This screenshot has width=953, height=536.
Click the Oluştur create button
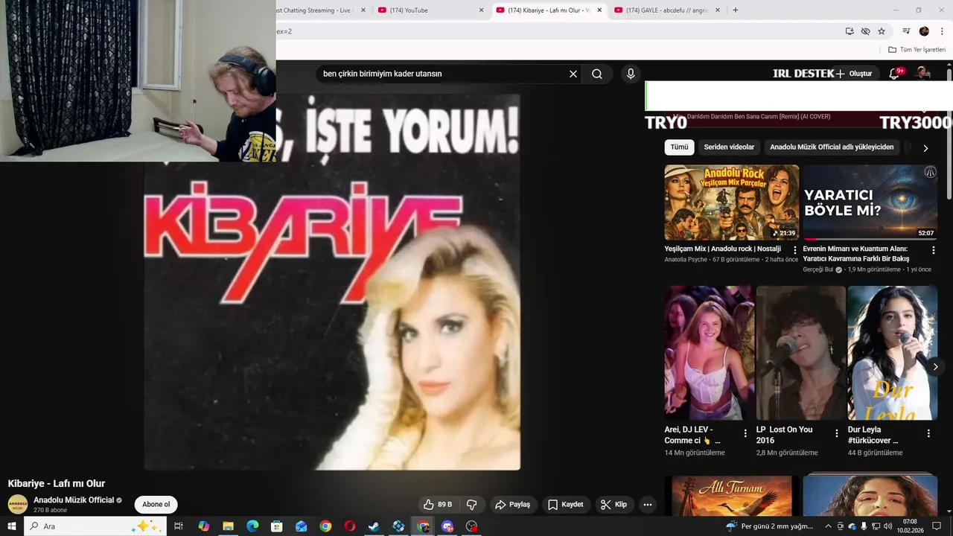[x=853, y=74]
